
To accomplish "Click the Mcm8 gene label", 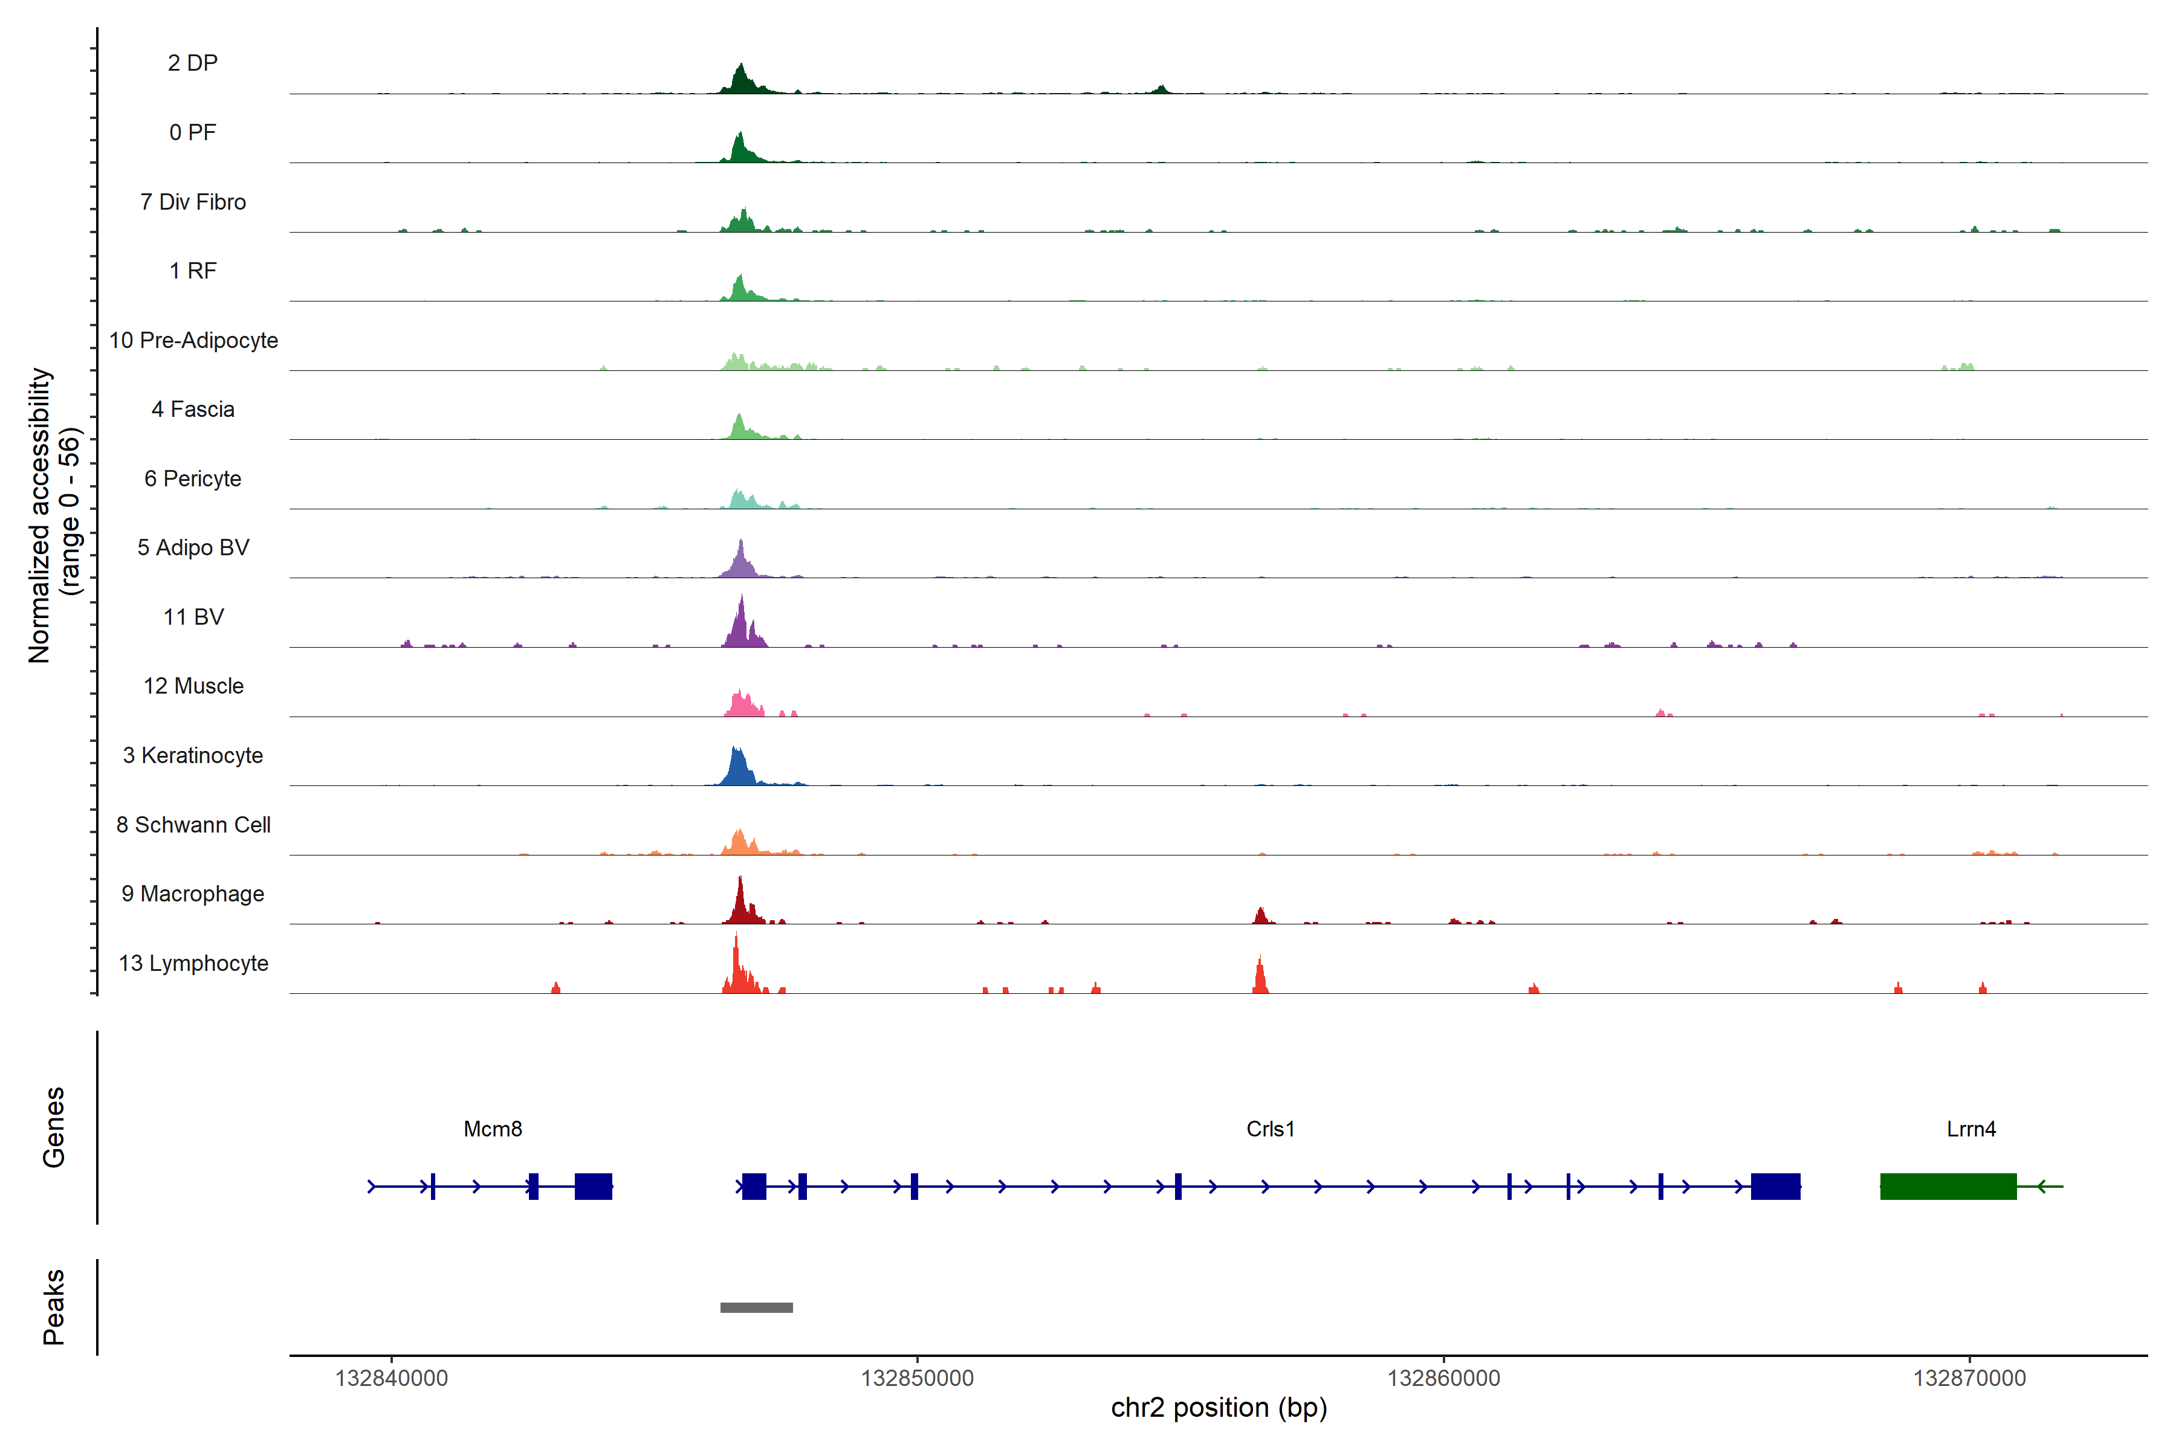I will 492,1128.
